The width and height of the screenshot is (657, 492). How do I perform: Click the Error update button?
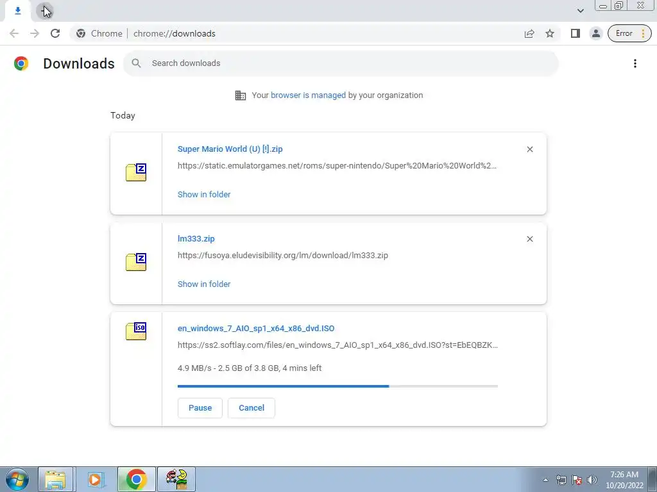click(x=629, y=33)
